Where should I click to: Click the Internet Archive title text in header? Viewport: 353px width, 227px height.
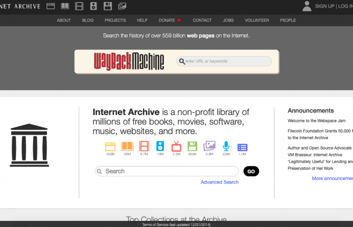20,6
